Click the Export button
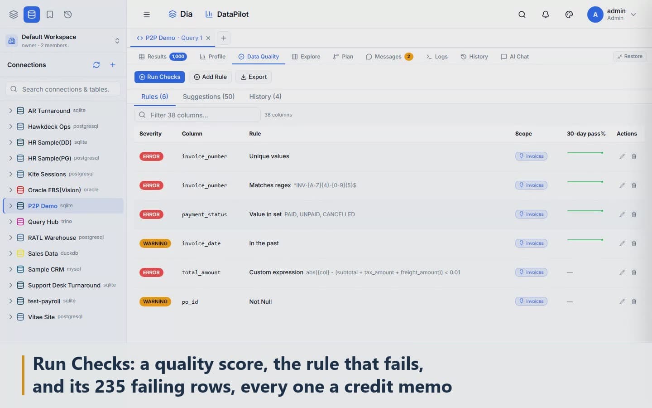This screenshot has height=408, width=652. coord(254,77)
